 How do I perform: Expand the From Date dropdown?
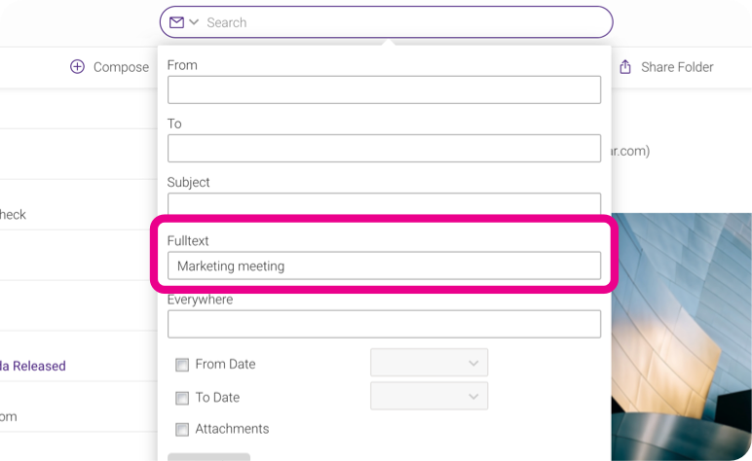[x=429, y=363]
